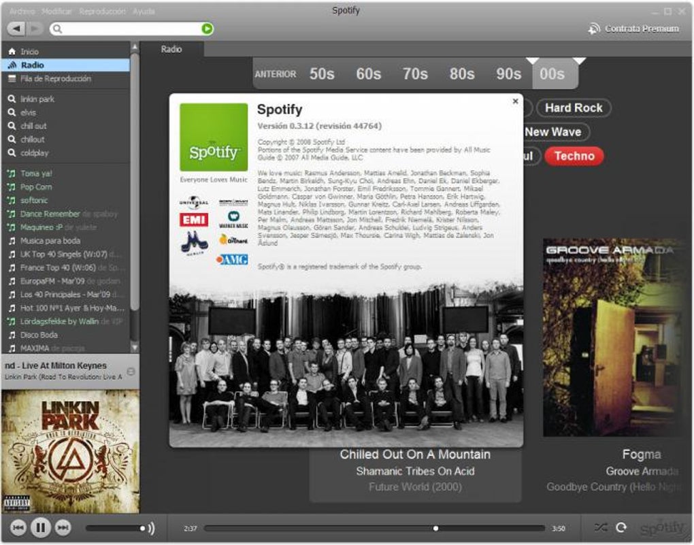694x545 pixels.
Task: Click the green search go button
Action: pyautogui.click(x=207, y=29)
